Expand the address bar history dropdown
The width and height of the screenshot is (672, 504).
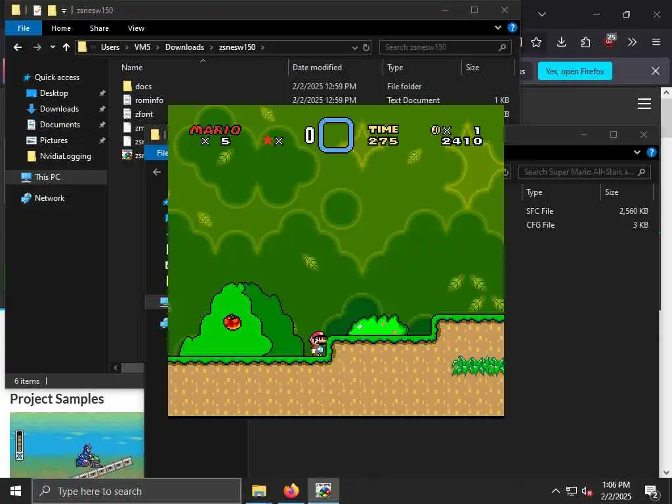pyautogui.click(x=355, y=47)
